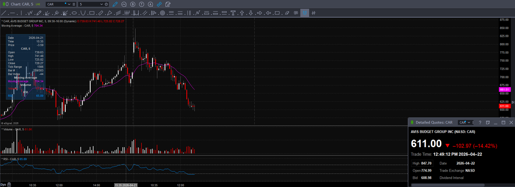
Task: Click the magenta 661.51 moving average price tag
Action: [x=504, y=89]
